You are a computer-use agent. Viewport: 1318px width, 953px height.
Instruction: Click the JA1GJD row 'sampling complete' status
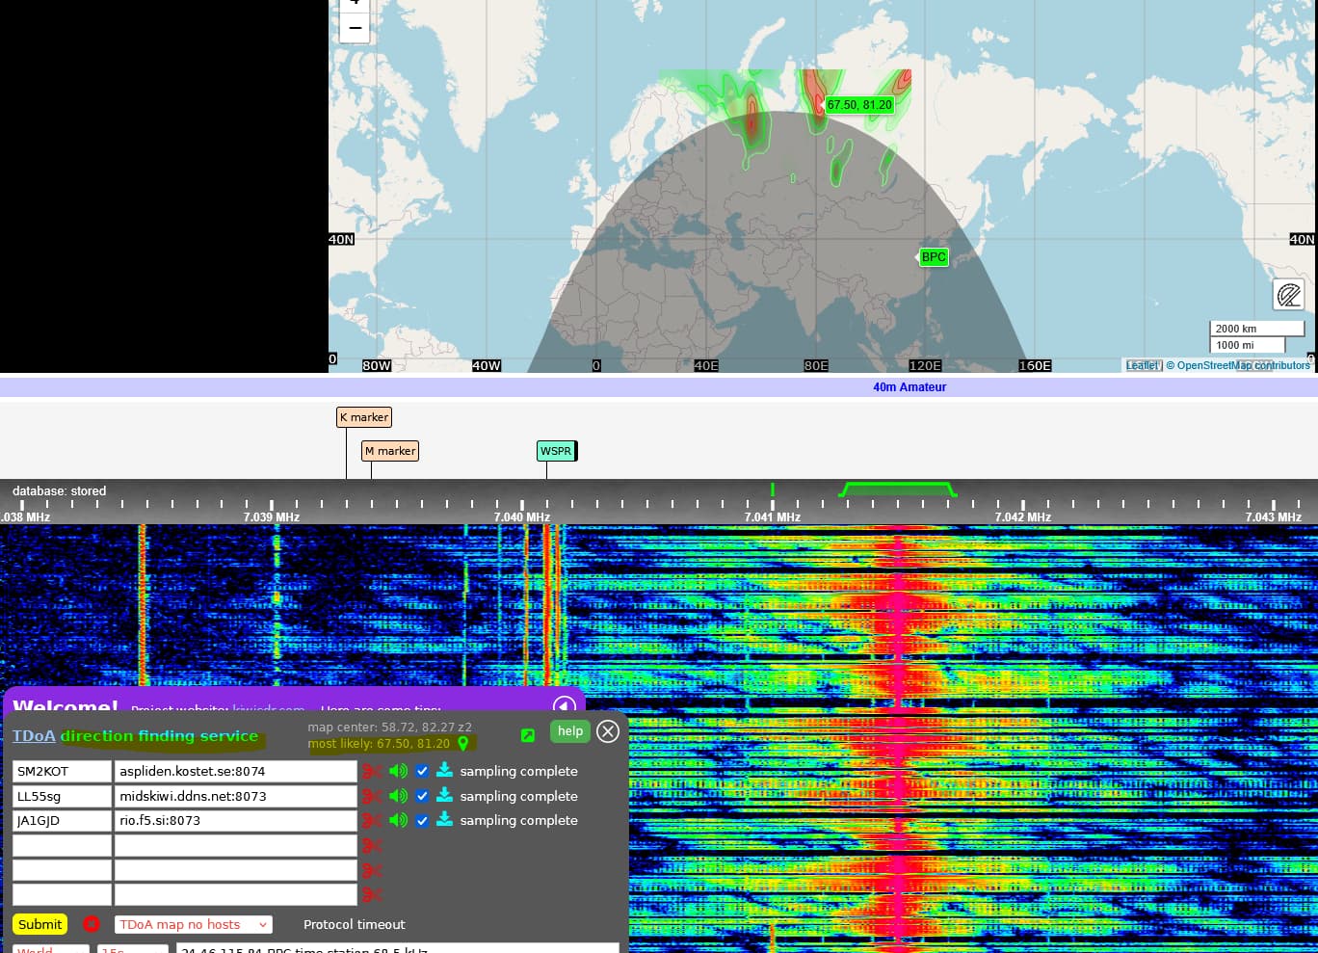(x=519, y=821)
